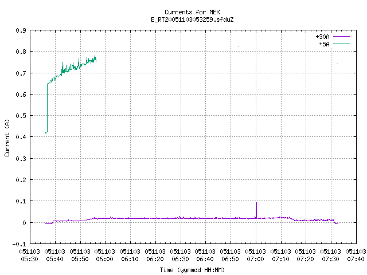367x275 pixels.
Task: Click the '+5A' legend label
Action: tap(324, 44)
